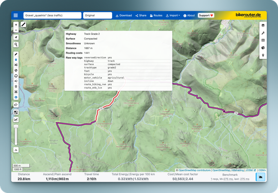Viewport: 278px width, 193px height.
Task: Click the routing costs 1441 value
Action: tap(87, 53)
